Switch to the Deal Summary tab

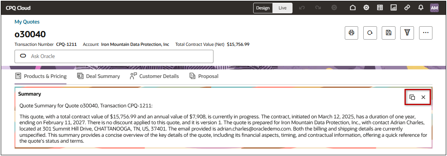(99, 76)
